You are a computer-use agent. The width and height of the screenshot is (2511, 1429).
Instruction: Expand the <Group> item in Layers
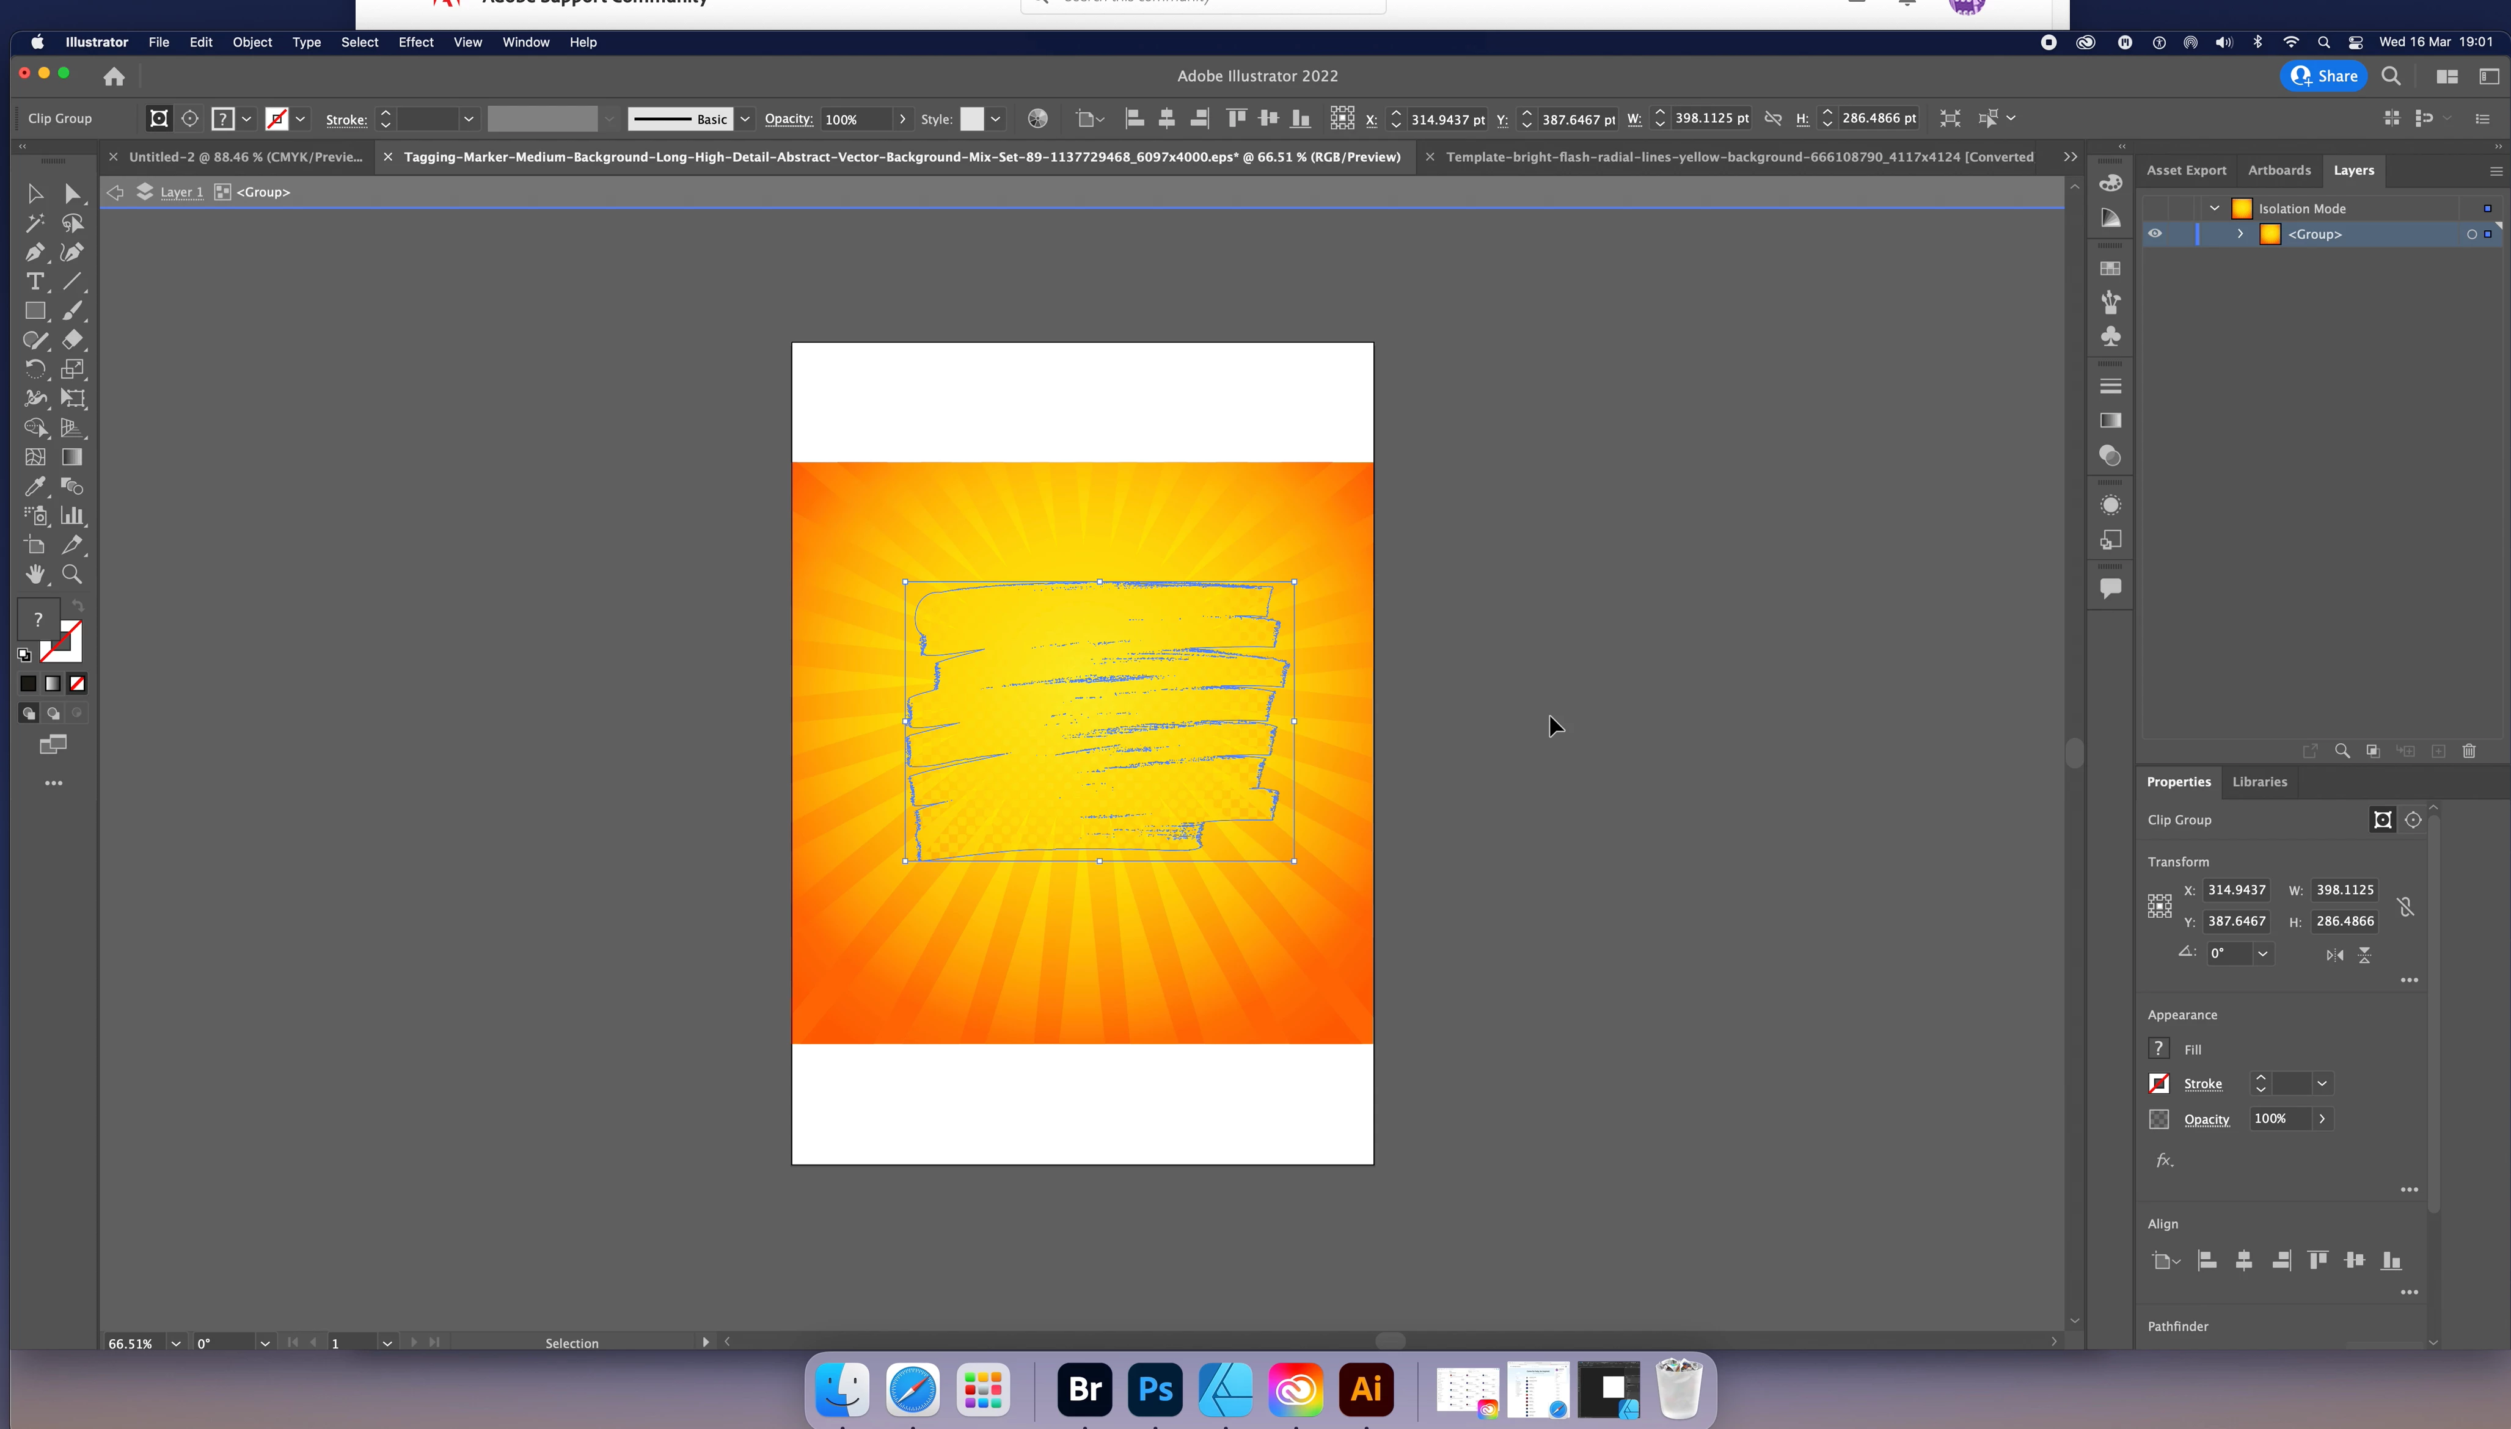click(2240, 233)
